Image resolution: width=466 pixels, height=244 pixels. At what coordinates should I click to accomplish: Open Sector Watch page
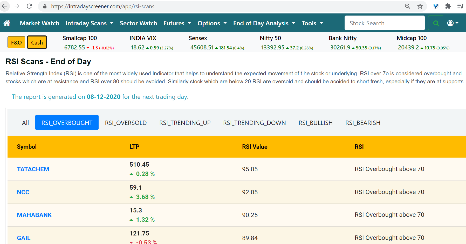pyautogui.click(x=139, y=23)
